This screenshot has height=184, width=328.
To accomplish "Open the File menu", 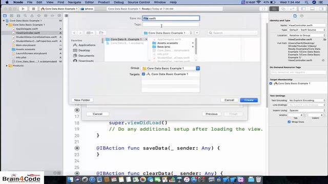I will (30, 2).
